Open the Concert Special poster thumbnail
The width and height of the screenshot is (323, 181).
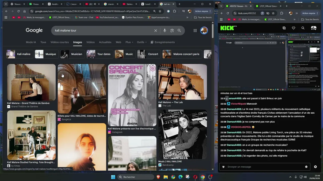(x=132, y=95)
